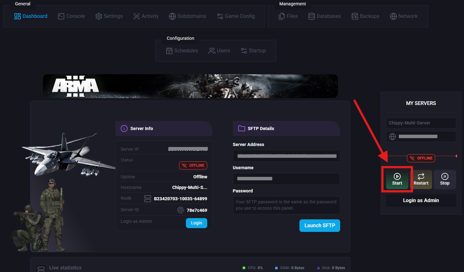This screenshot has height=272, width=464.
Task: Open the Databases label
Action: (329, 16)
